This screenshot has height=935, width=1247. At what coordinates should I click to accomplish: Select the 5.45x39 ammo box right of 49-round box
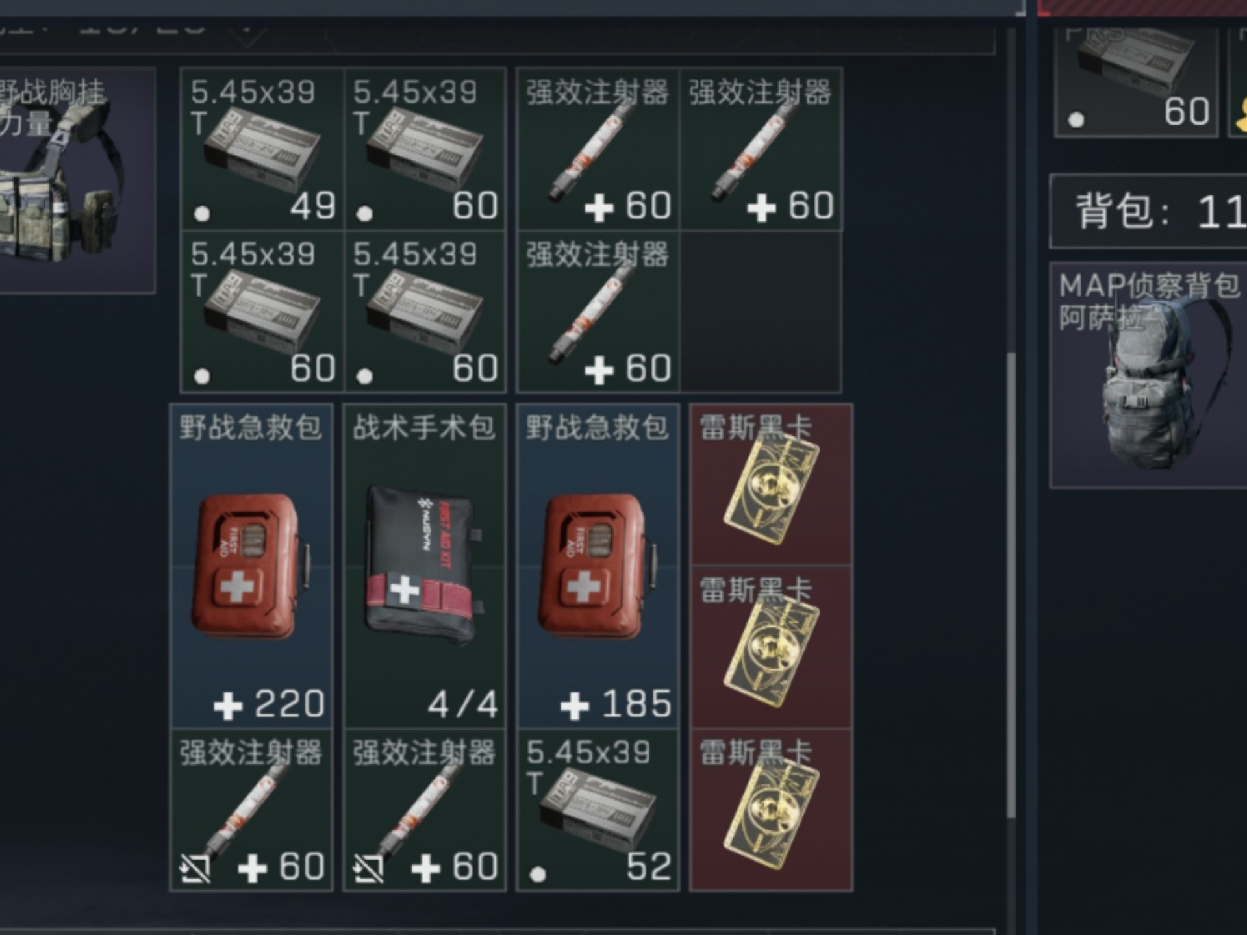pyautogui.click(x=424, y=149)
